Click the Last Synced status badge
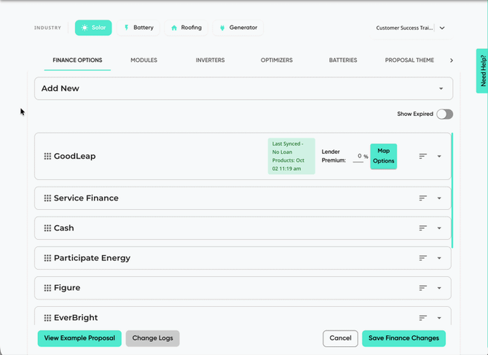 291,156
